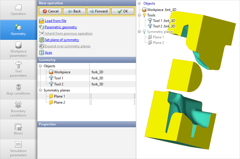Click the Parametric geometry icon
Screen dimensions: 240x159
click(41, 27)
